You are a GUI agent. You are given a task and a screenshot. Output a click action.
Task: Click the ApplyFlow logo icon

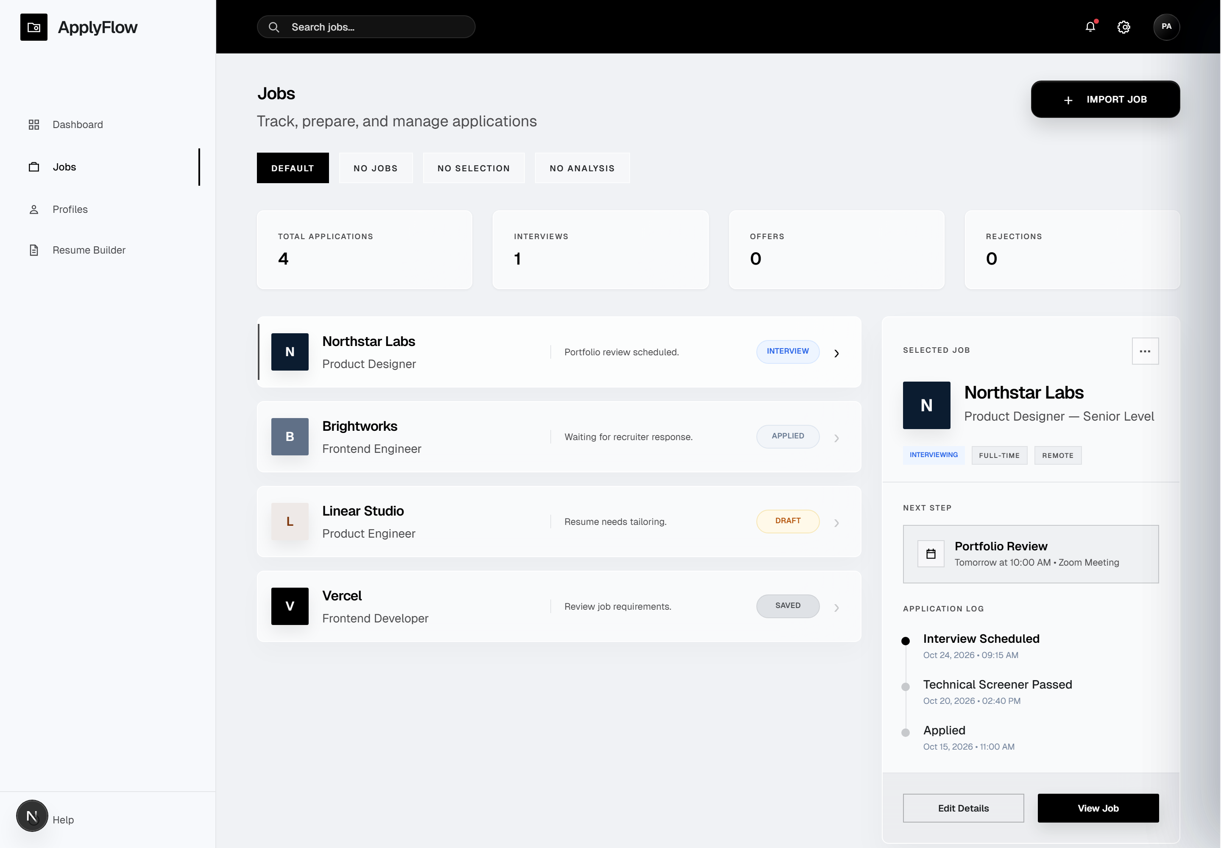click(33, 27)
